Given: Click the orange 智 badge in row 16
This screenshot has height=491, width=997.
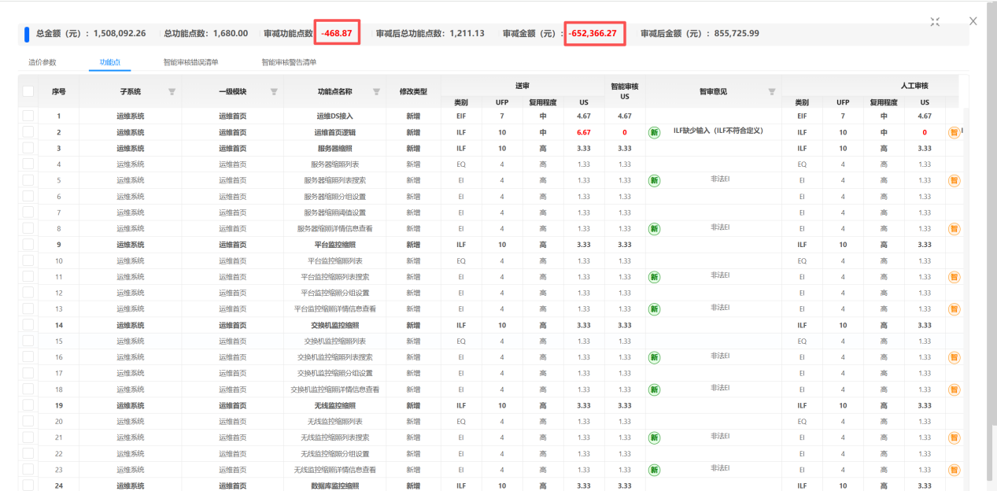Looking at the screenshot, I should click(x=954, y=357).
